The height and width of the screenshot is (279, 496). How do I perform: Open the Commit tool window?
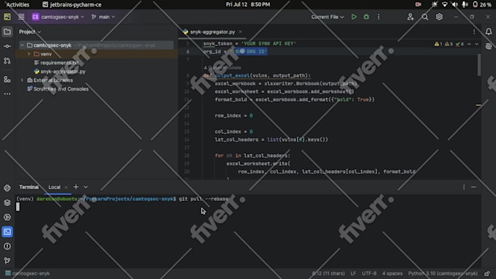tap(7, 46)
